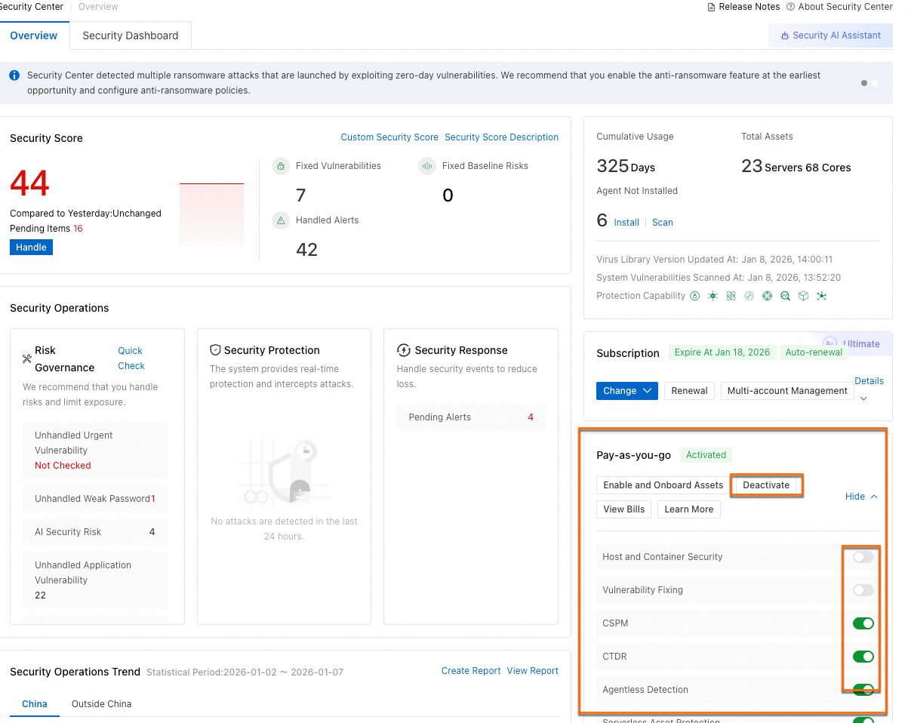
Task: Click the Security Protection shield icon
Action: (x=215, y=350)
